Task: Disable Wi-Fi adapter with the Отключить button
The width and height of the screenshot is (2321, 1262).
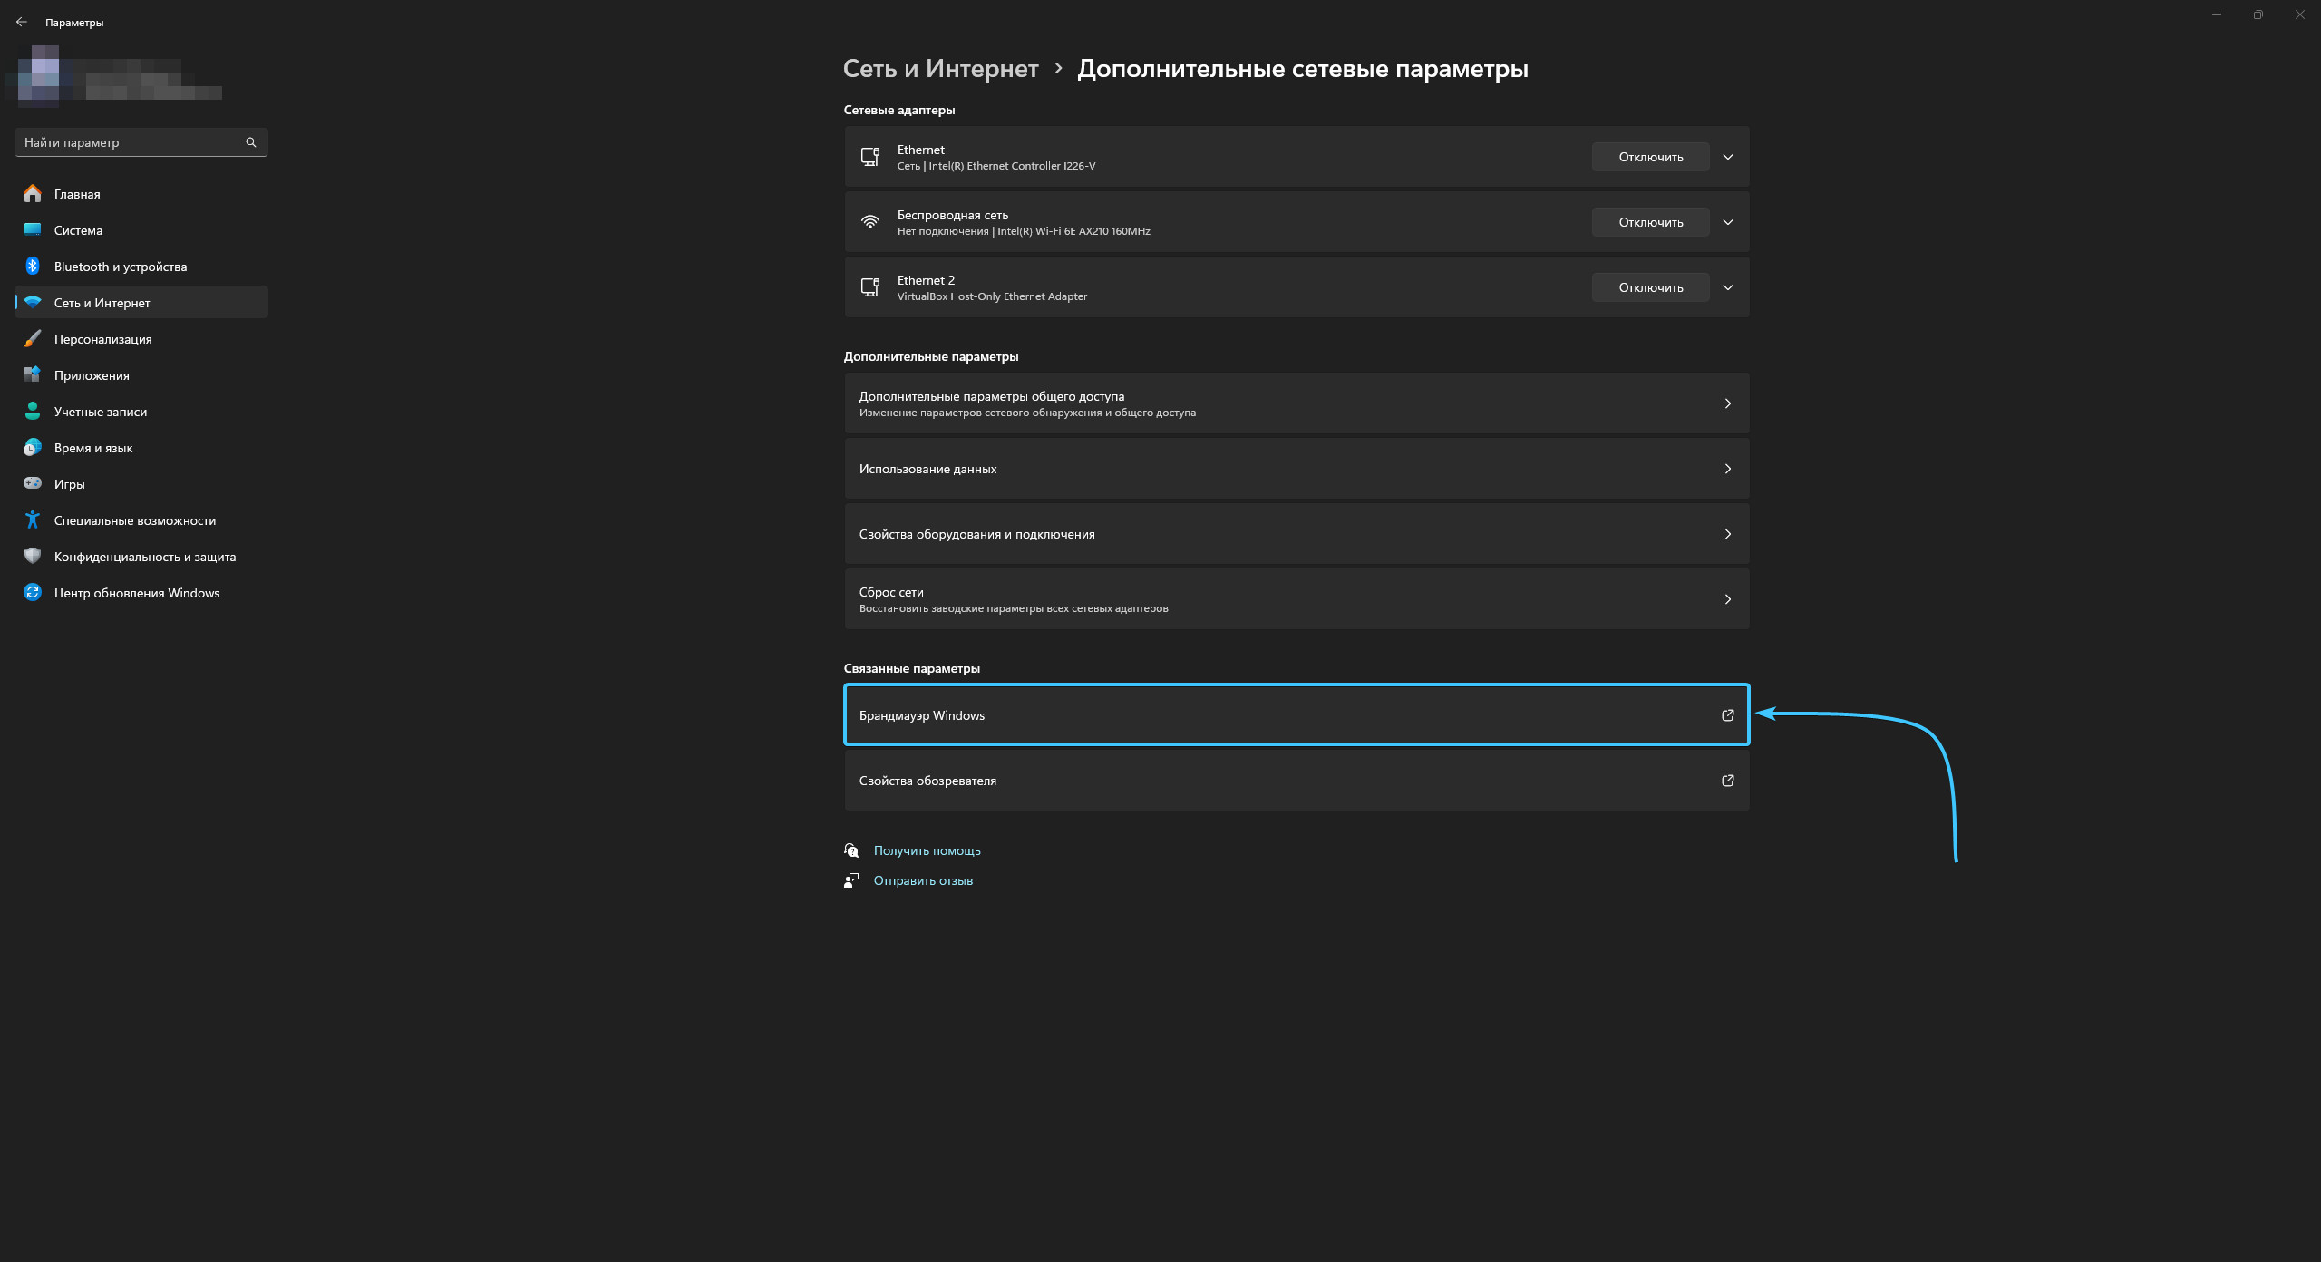Action: click(x=1650, y=222)
